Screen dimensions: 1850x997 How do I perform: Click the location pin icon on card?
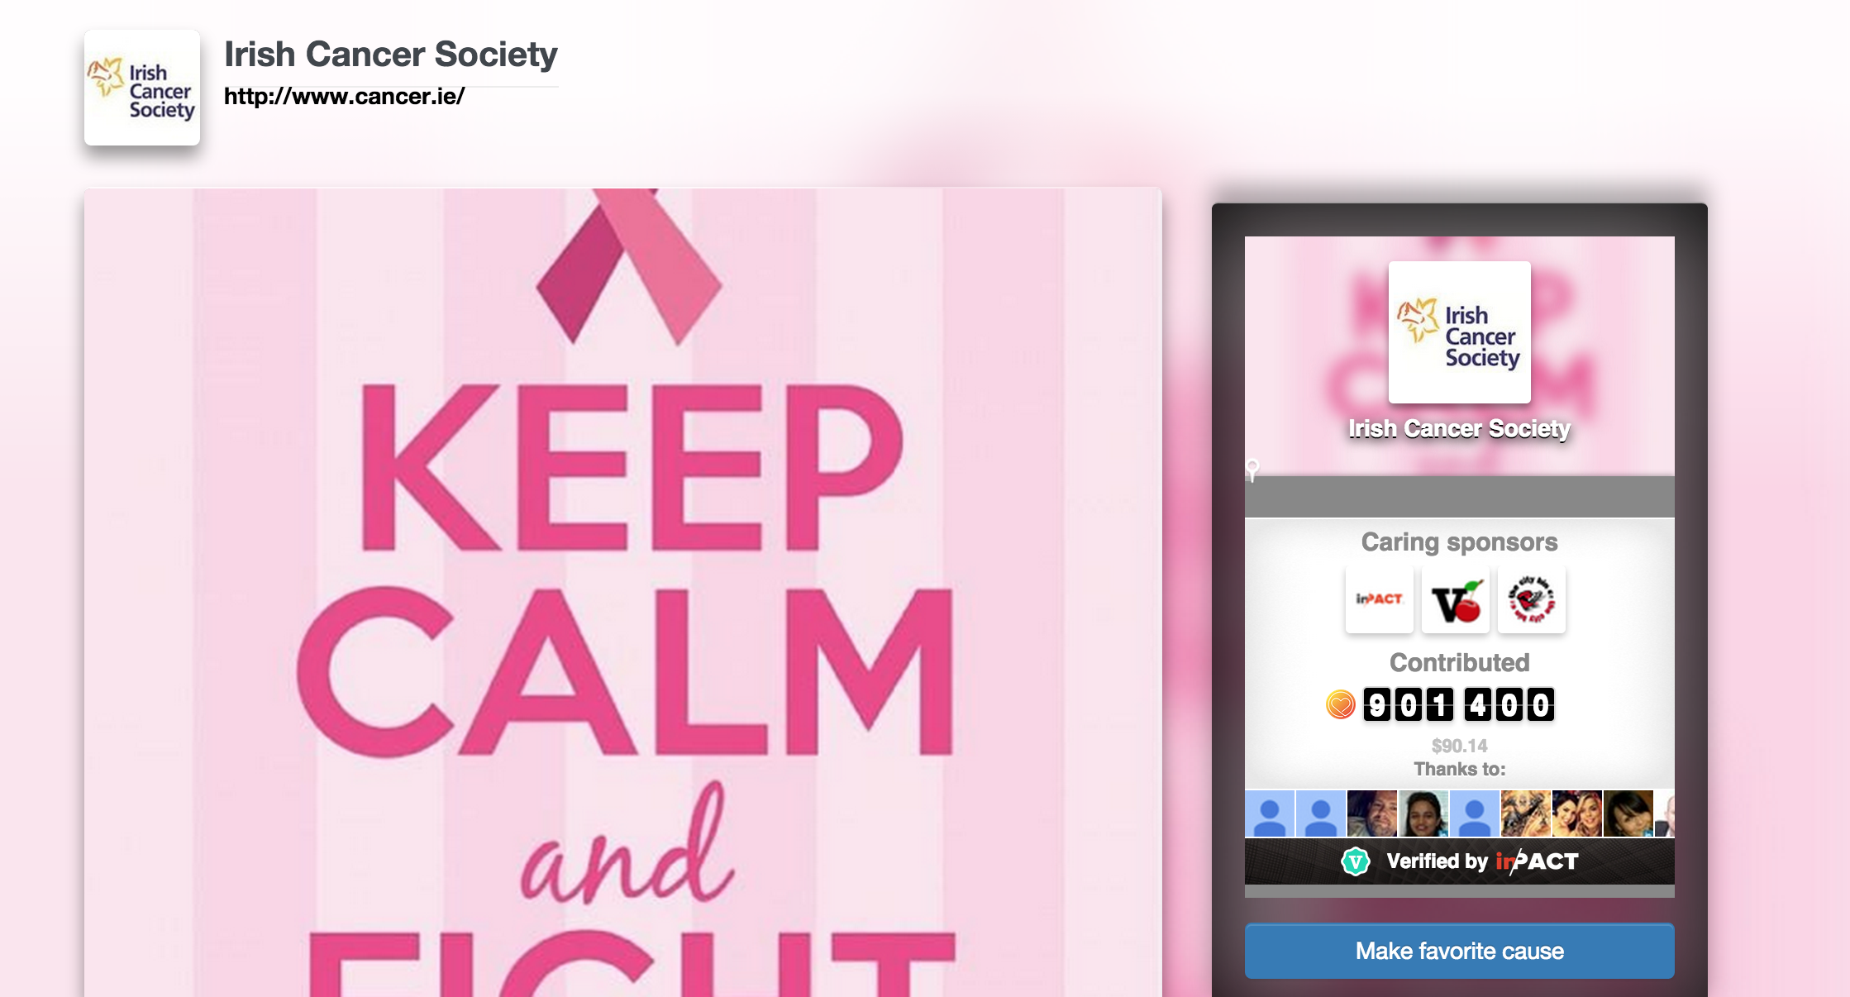point(1252,470)
